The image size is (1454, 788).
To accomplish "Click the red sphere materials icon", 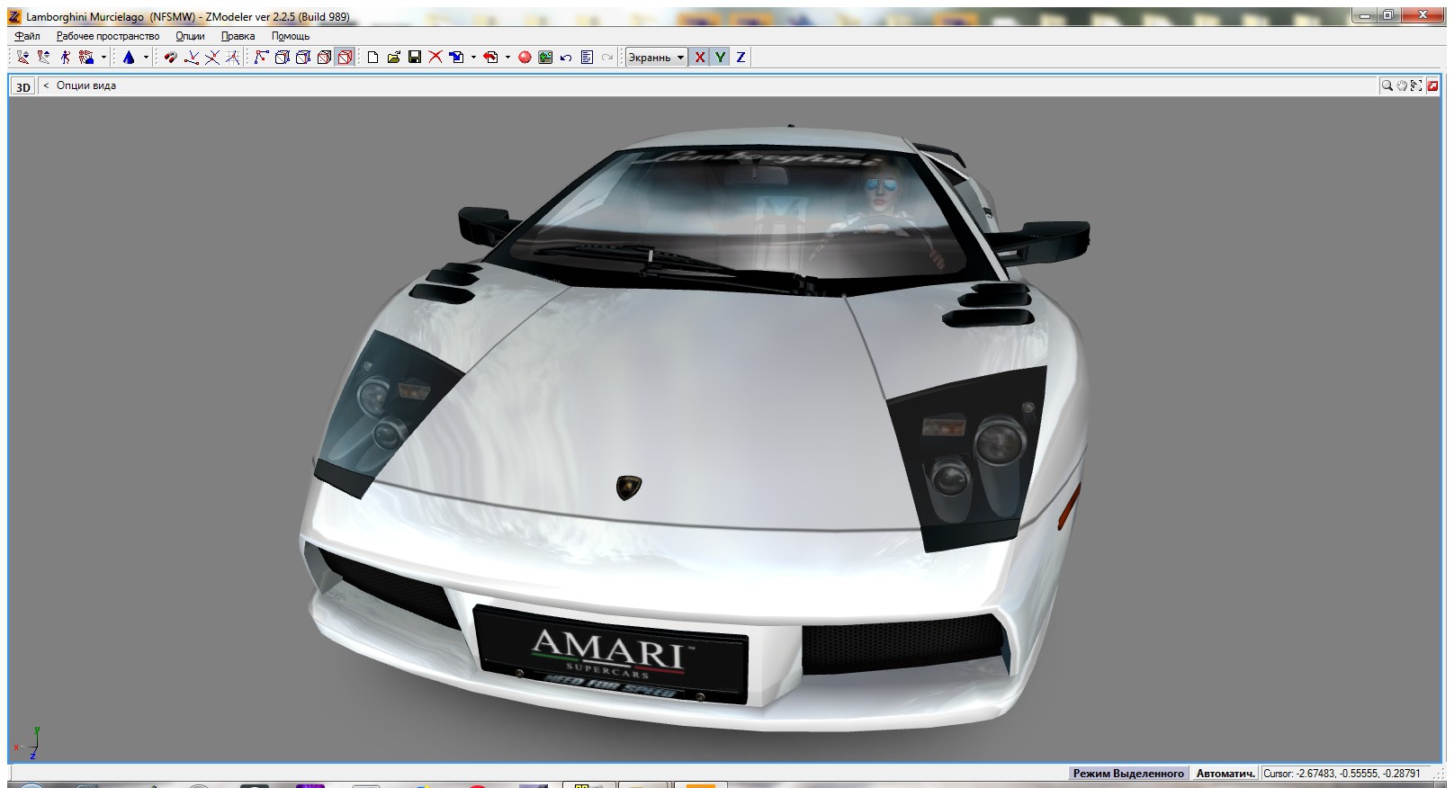I will pyautogui.click(x=525, y=58).
